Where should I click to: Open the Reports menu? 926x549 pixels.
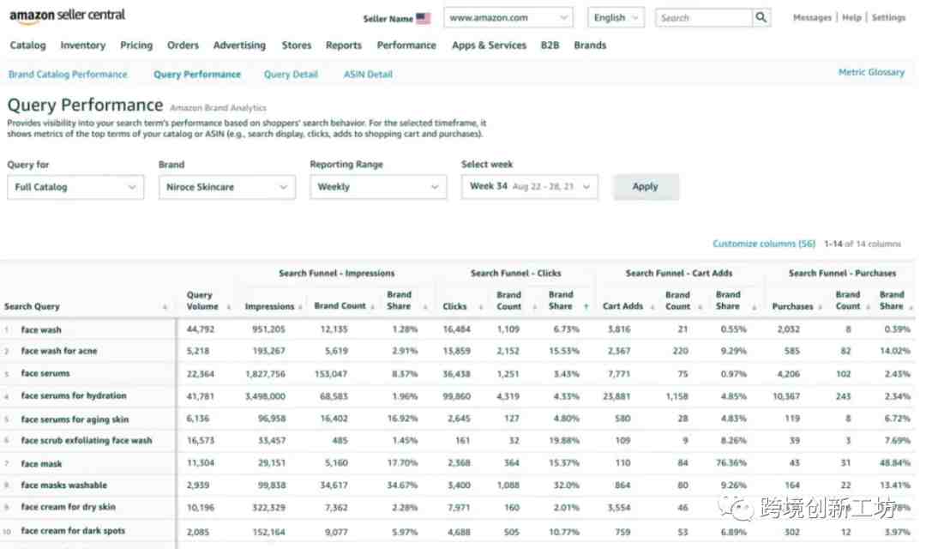pyautogui.click(x=344, y=45)
